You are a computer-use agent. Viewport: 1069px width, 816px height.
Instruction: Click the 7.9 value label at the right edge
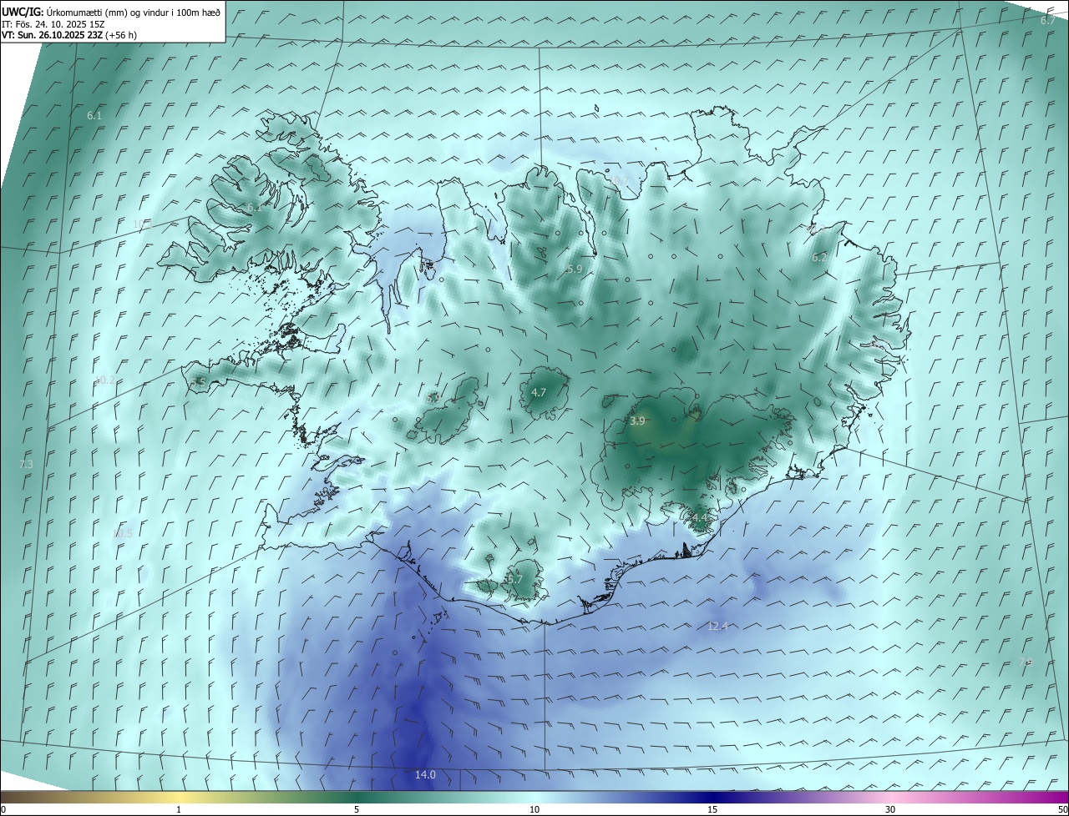coord(1026,662)
